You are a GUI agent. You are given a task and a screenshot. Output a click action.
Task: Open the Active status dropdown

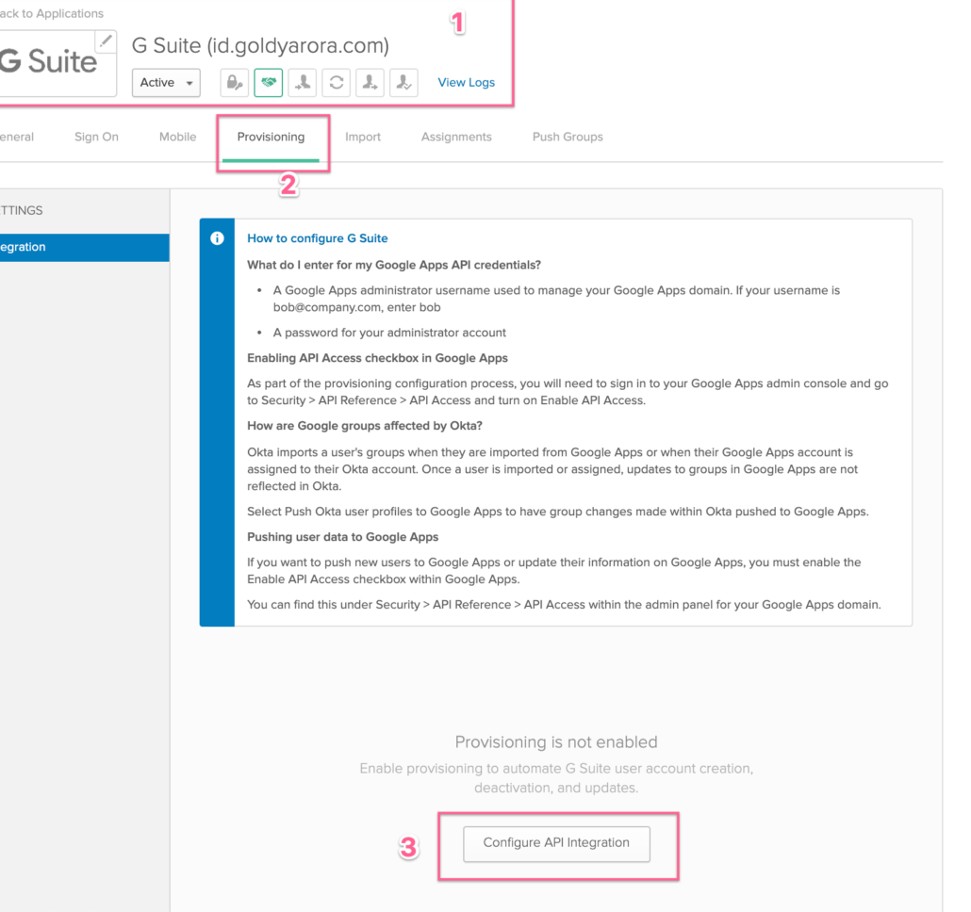(166, 82)
